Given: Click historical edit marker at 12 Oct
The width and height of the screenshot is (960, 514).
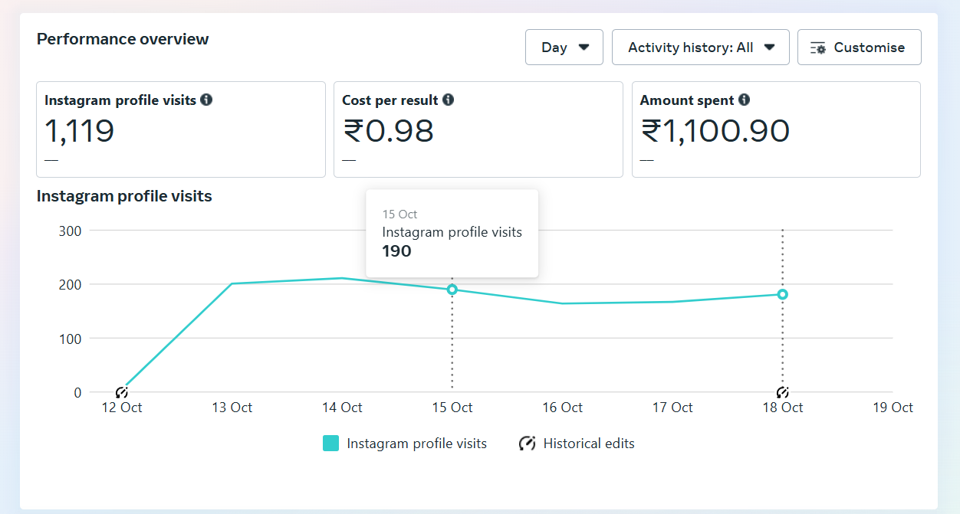Looking at the screenshot, I should tap(121, 392).
